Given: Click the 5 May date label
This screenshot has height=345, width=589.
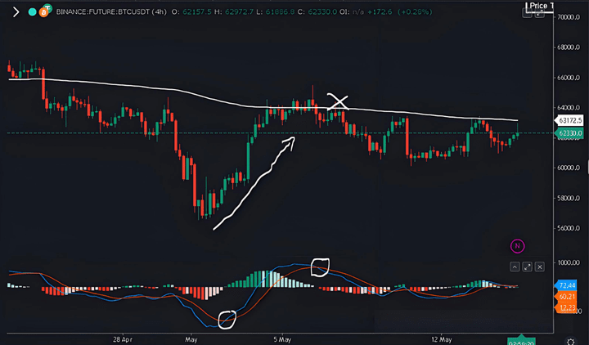Looking at the screenshot, I should coord(282,339).
